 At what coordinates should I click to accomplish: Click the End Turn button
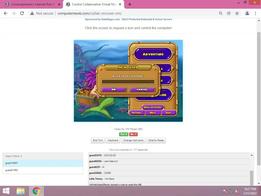click(98, 140)
